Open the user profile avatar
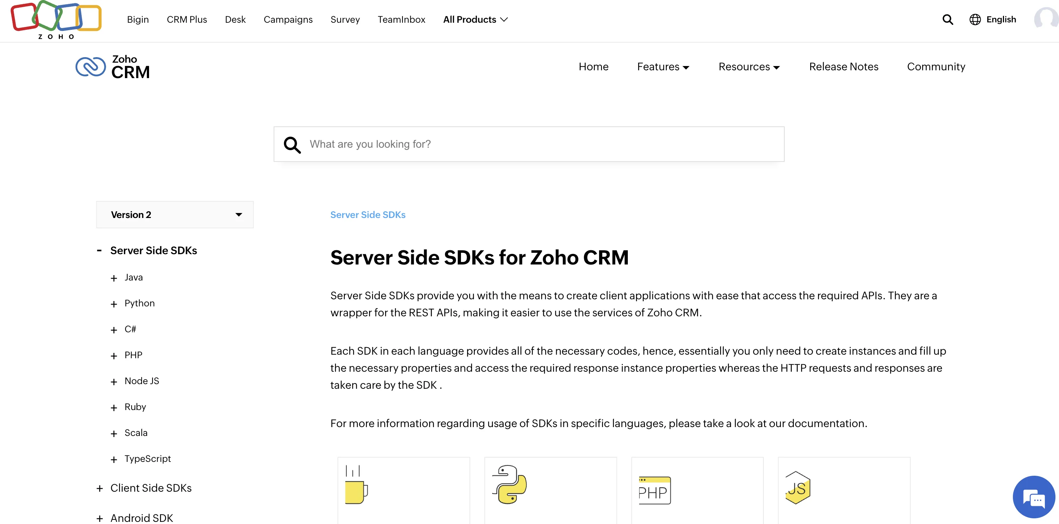 (1046, 19)
